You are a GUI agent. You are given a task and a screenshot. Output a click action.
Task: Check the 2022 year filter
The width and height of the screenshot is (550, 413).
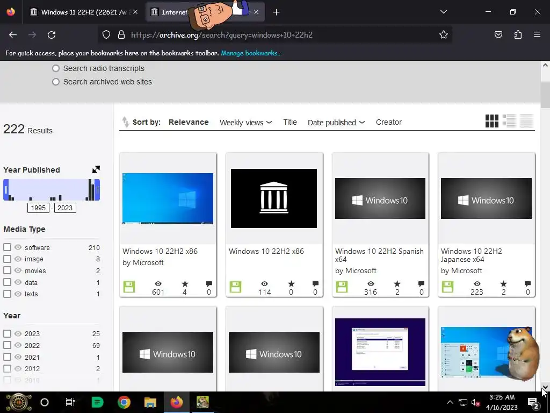7,345
